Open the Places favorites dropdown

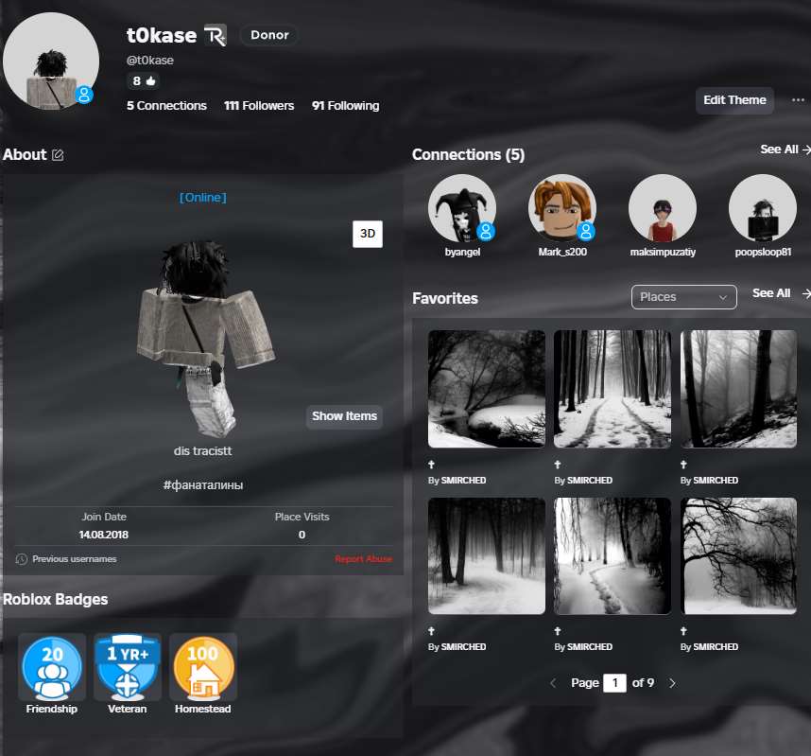click(x=683, y=297)
